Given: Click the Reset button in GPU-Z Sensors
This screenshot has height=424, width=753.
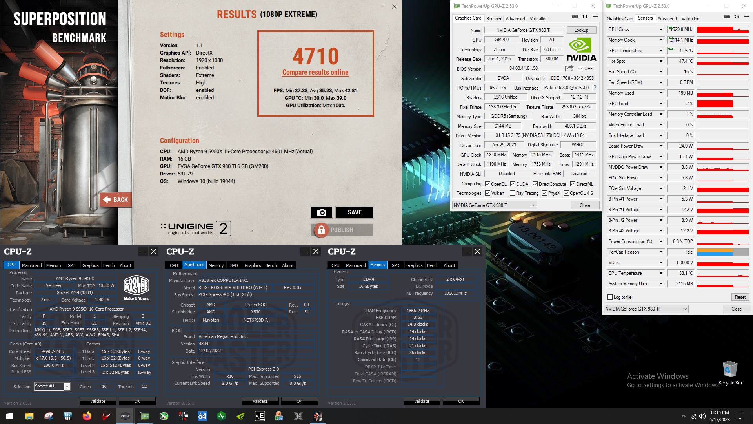Looking at the screenshot, I should (x=740, y=297).
